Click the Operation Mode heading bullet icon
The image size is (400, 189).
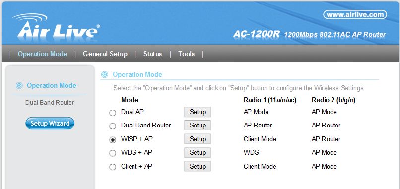tap(105, 75)
